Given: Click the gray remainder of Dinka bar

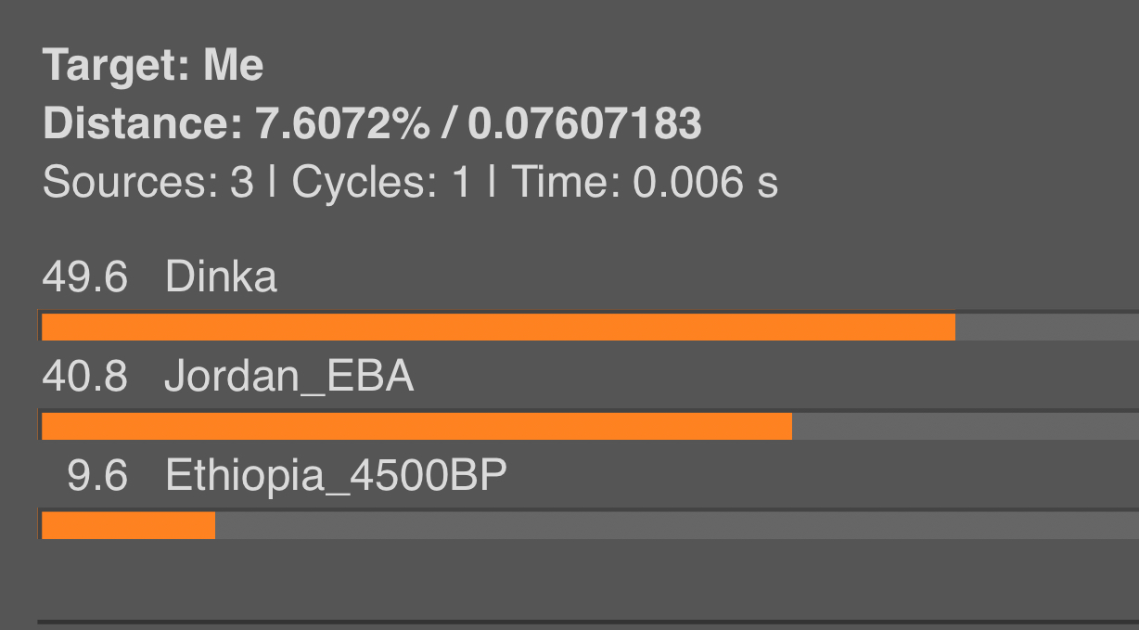Looking at the screenshot, I should [1047, 327].
